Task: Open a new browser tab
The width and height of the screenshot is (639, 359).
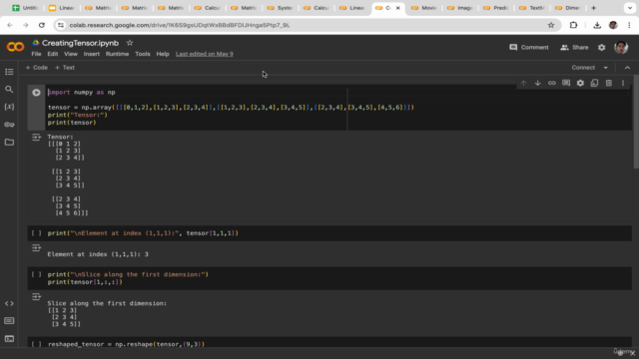Action: pyautogui.click(x=593, y=8)
